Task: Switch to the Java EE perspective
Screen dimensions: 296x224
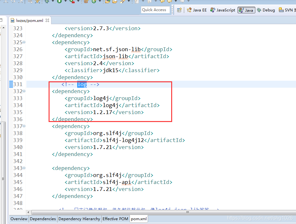Action: [x=197, y=10]
